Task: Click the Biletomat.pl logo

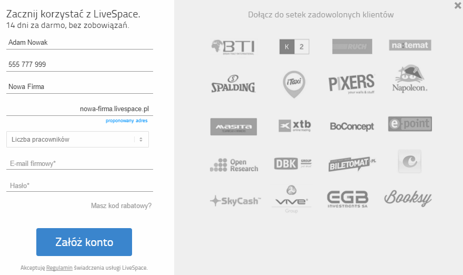Action: [352, 163]
